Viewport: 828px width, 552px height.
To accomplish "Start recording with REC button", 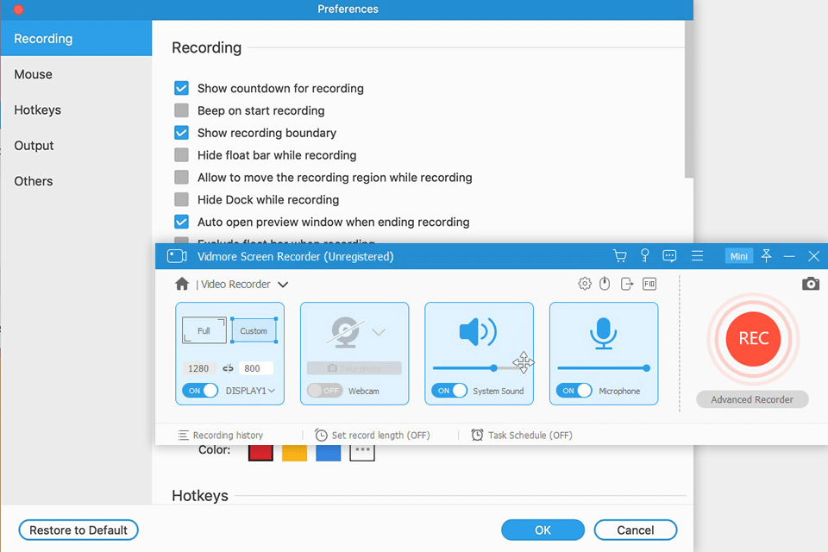I will pos(753,339).
